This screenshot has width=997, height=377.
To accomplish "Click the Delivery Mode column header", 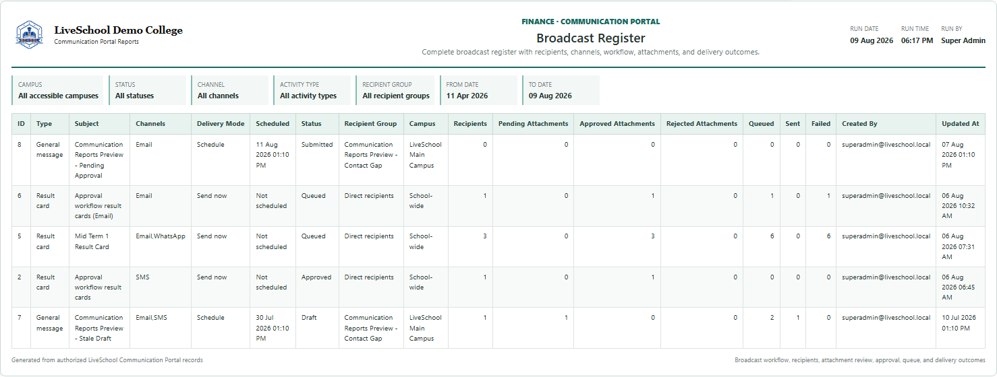I will point(221,124).
